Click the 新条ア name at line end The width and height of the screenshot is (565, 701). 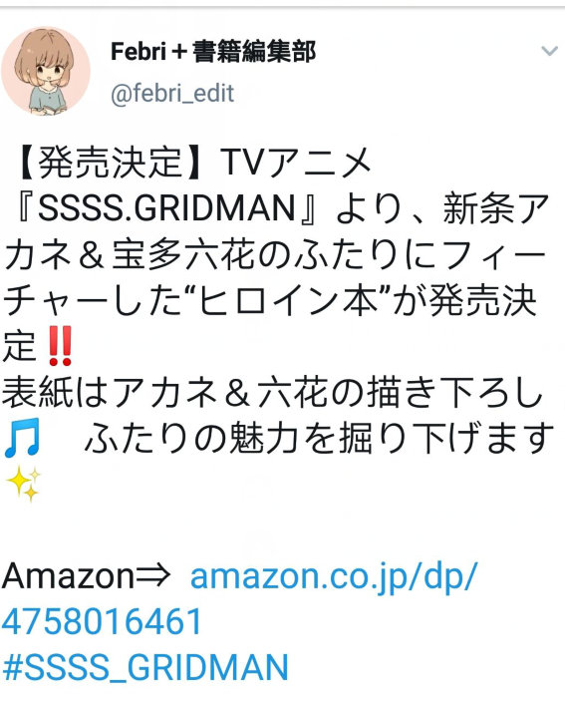(495, 207)
